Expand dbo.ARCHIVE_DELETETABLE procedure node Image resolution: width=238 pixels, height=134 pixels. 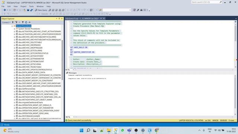click(x=15, y=42)
